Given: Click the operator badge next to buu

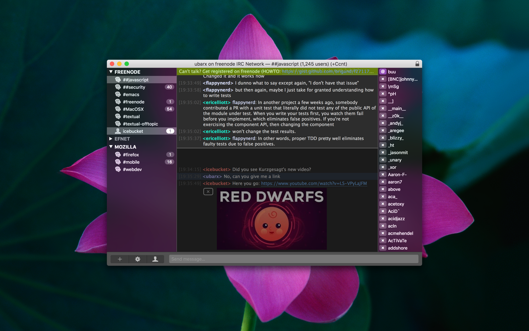Looking at the screenshot, I should click(383, 71).
